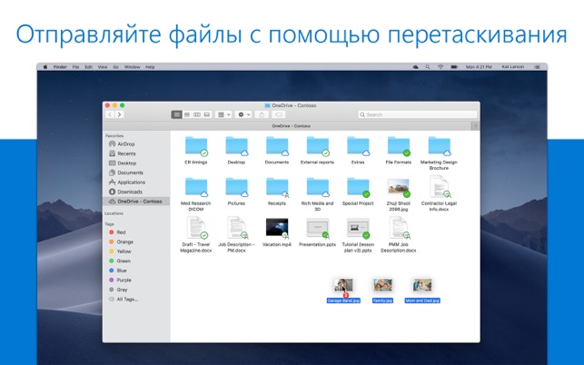Select Tutorial lesson plan pptx file
This screenshot has width=584, height=365.
pyautogui.click(x=358, y=228)
